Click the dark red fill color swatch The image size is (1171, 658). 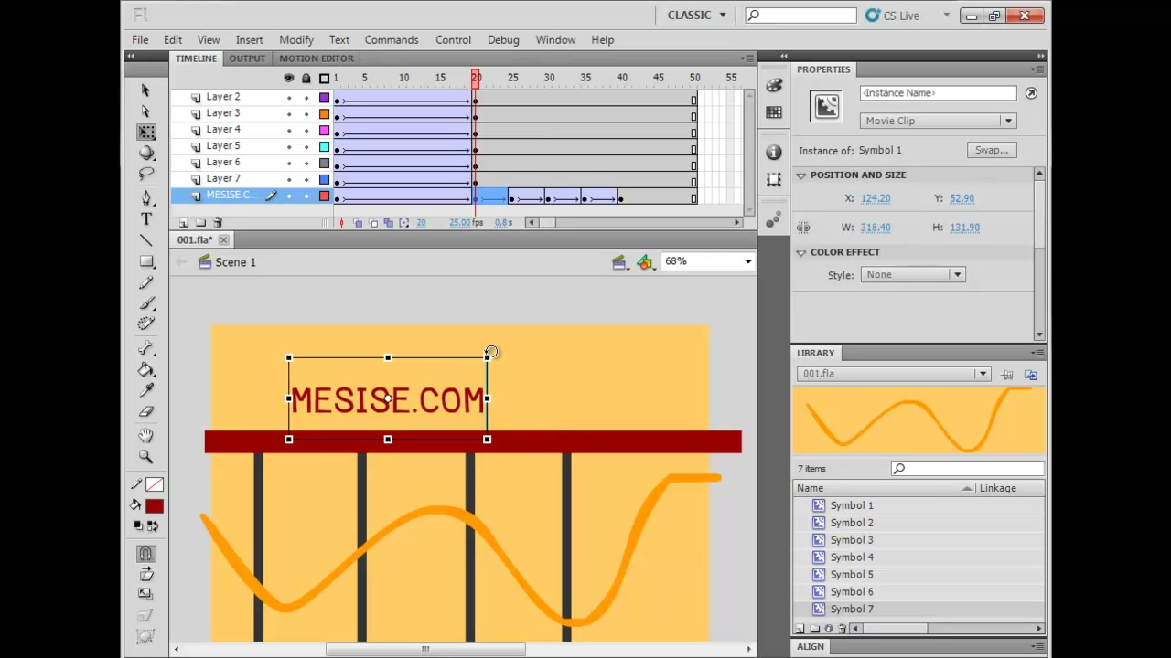click(154, 506)
